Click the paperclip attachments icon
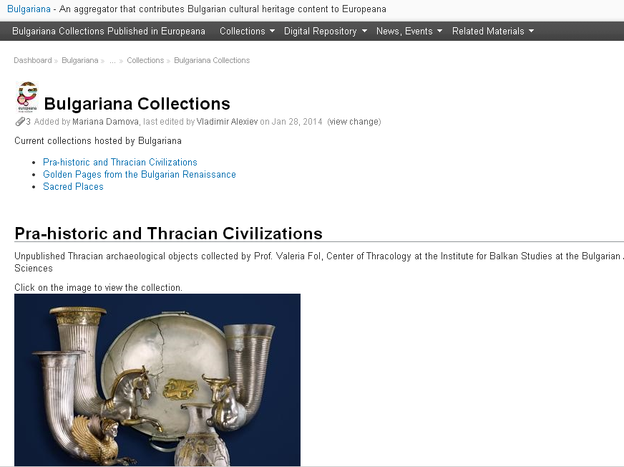 click(x=20, y=122)
